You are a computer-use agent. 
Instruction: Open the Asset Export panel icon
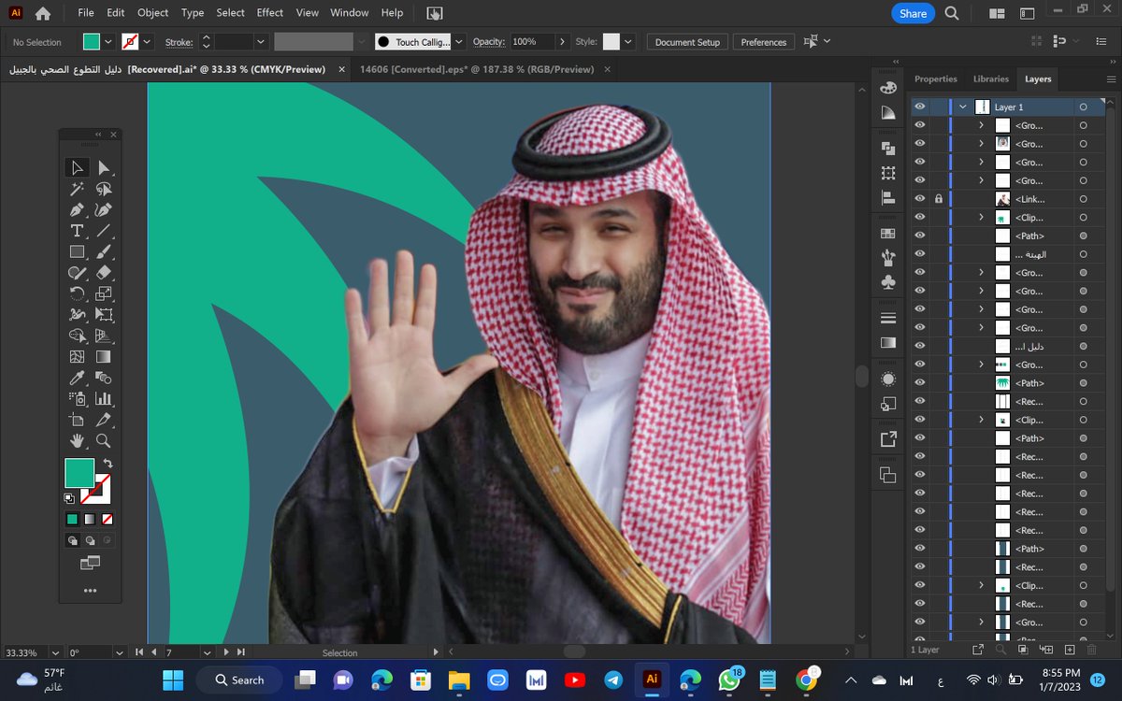tap(888, 439)
